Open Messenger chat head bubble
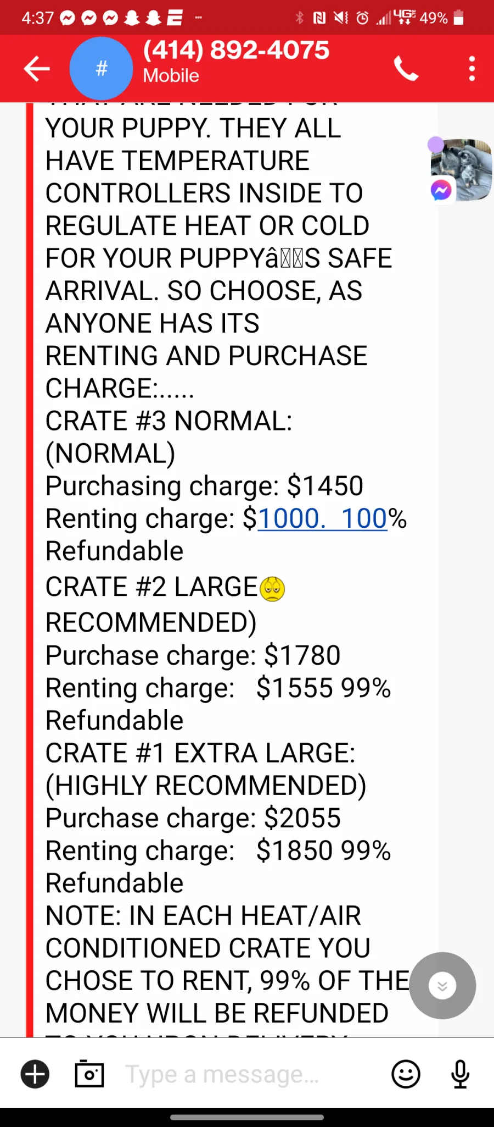 pos(460,169)
